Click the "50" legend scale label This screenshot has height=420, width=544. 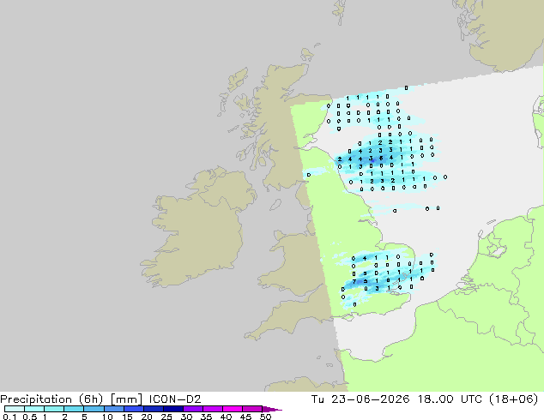pos(265,417)
